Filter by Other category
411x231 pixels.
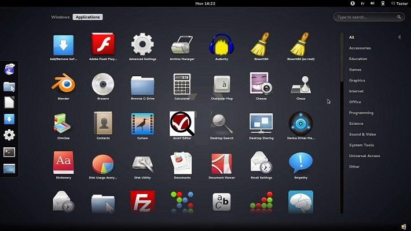pos(354,166)
